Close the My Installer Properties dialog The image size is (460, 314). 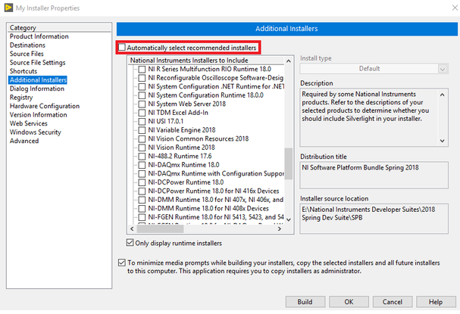[455, 8]
